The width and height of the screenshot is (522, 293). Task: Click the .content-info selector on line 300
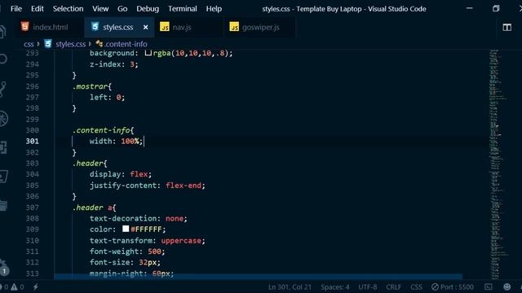click(101, 130)
